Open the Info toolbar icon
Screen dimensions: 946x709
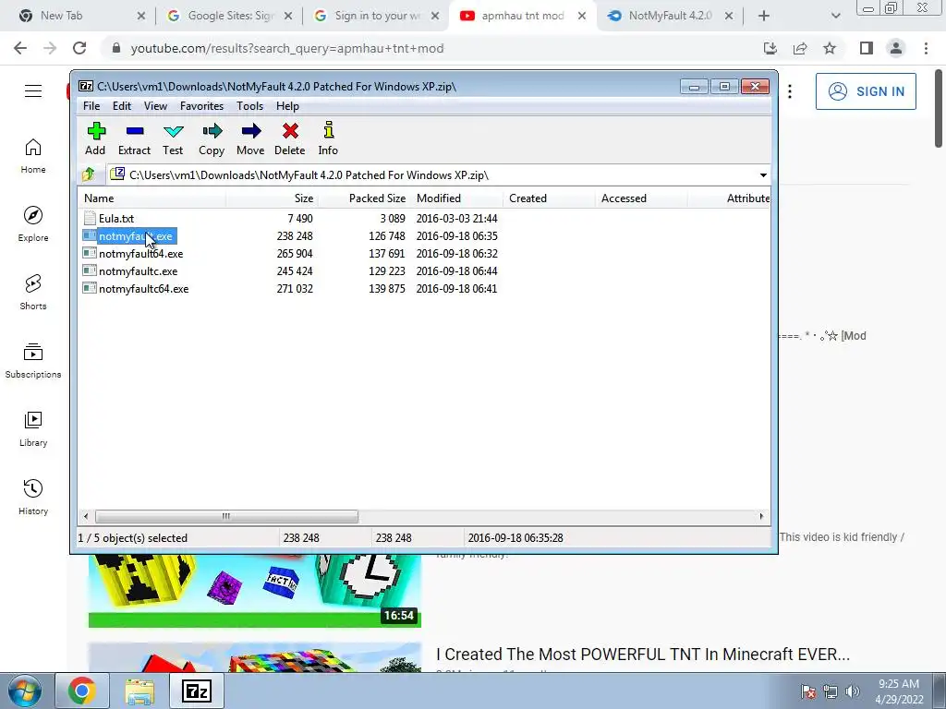tap(328, 138)
